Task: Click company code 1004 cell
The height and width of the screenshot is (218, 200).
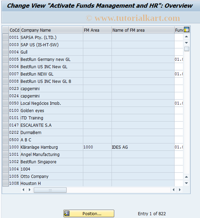Action: point(15,169)
